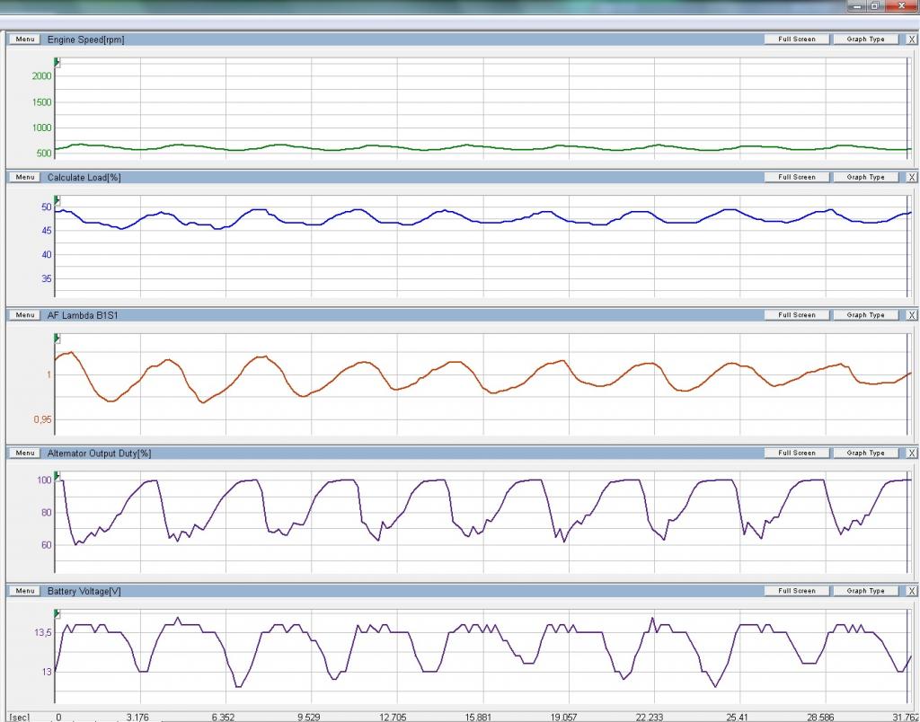Click the 28.586 time axis value
The height and width of the screenshot is (722, 920).
pos(821,718)
